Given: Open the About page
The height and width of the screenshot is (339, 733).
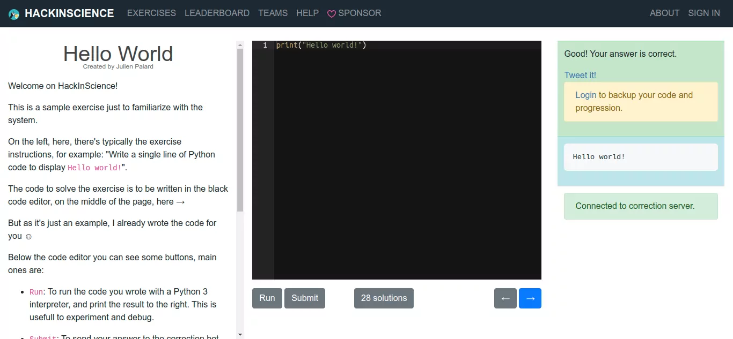Looking at the screenshot, I should click(x=664, y=13).
